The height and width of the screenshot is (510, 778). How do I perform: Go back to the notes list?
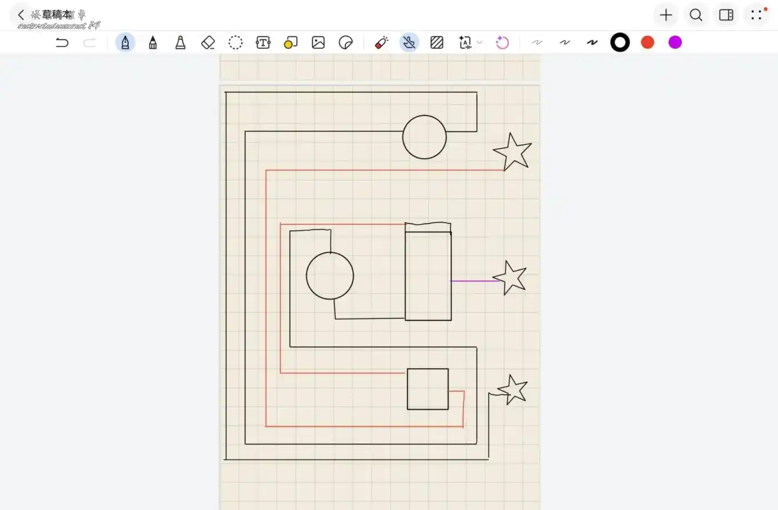(21, 15)
